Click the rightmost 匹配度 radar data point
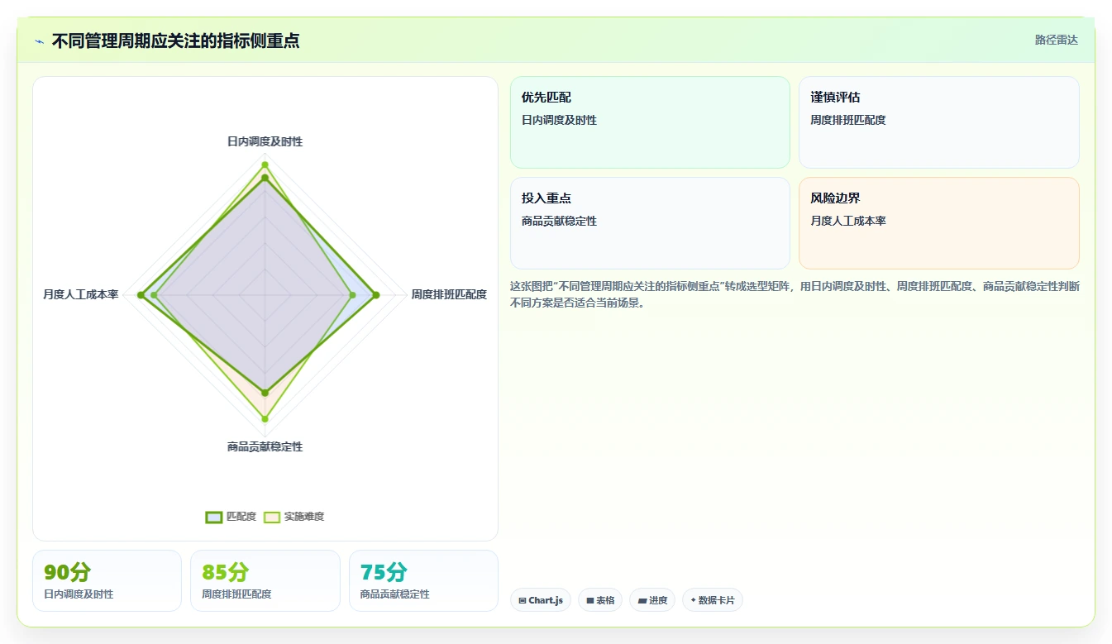Viewport: 1112px width, 644px height. coord(376,295)
